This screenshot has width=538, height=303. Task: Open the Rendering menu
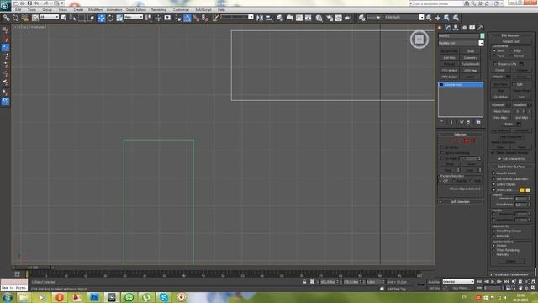pyautogui.click(x=159, y=9)
